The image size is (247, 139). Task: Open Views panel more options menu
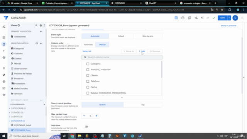[44, 25]
